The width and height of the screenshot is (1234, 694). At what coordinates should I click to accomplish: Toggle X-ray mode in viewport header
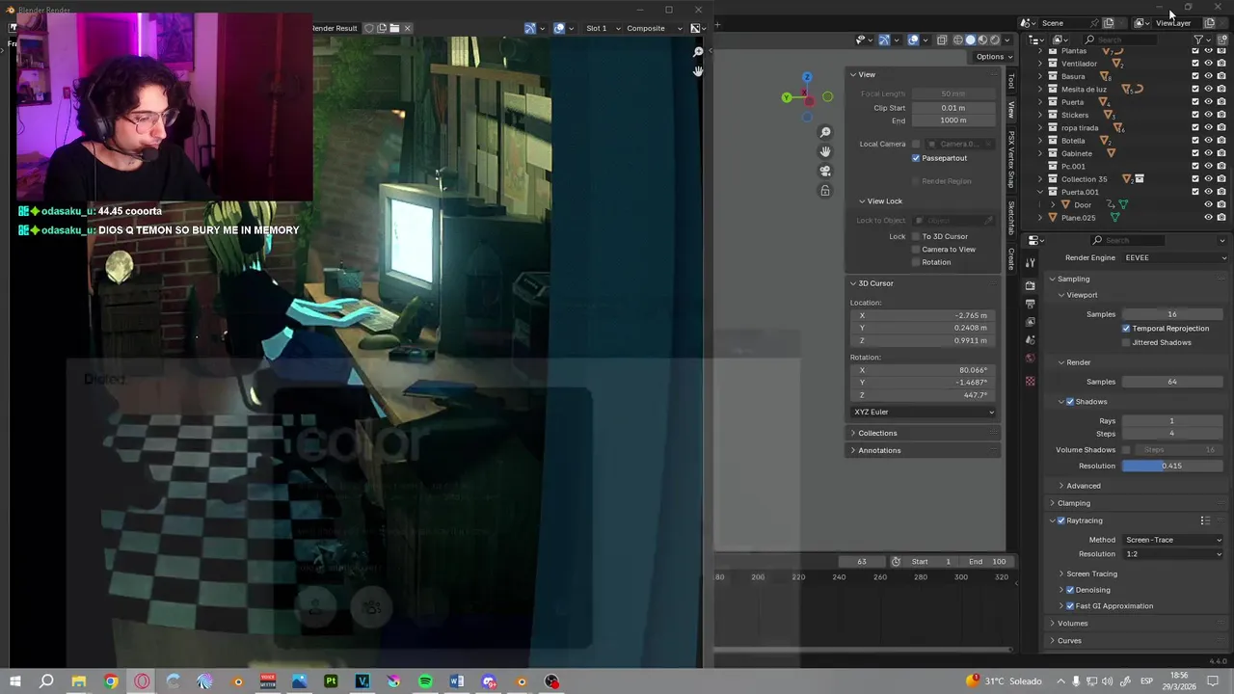coord(944,40)
